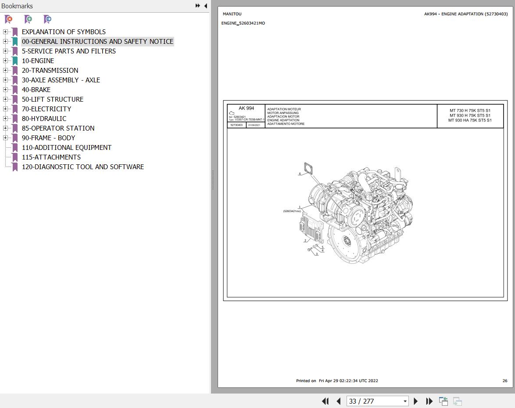The image size is (515, 408).
Task: Click the bookmark ribbon icon beside 80-HYDRAULIC
Action: point(15,118)
